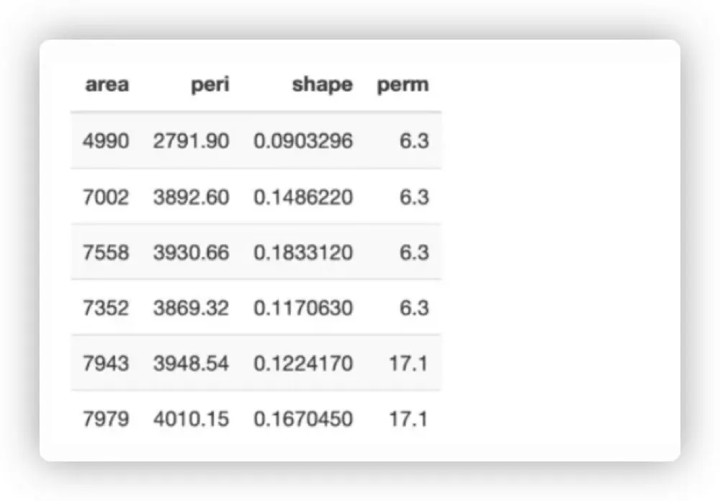Select the shape cell 0.1224170
Screen dimensions: 720x501
[303, 363]
